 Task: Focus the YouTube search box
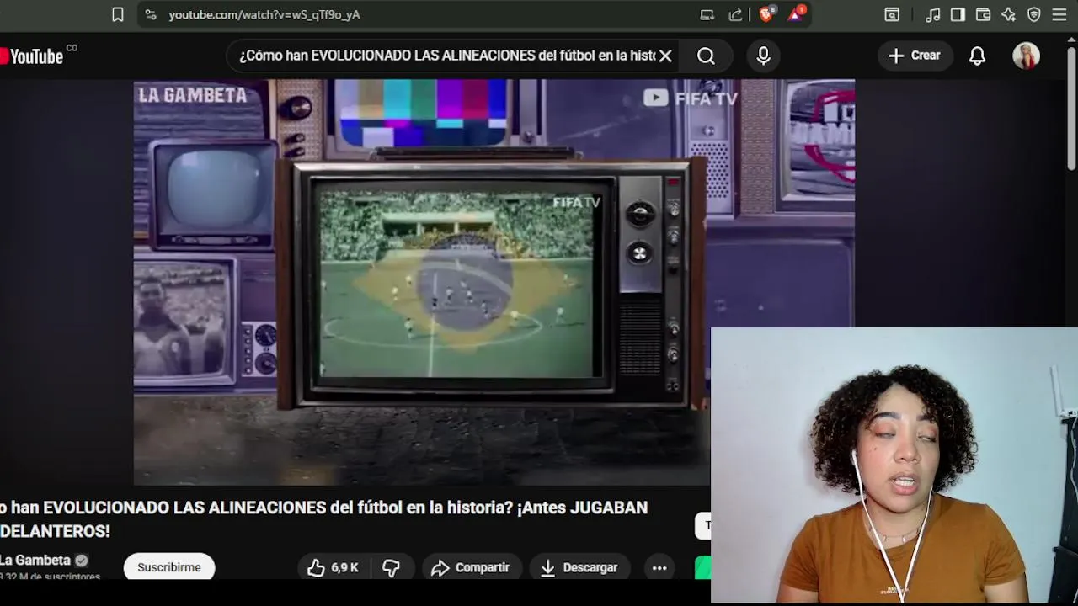pyautogui.click(x=446, y=56)
